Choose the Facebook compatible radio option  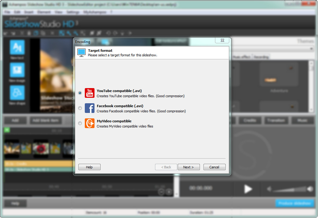coord(80,108)
